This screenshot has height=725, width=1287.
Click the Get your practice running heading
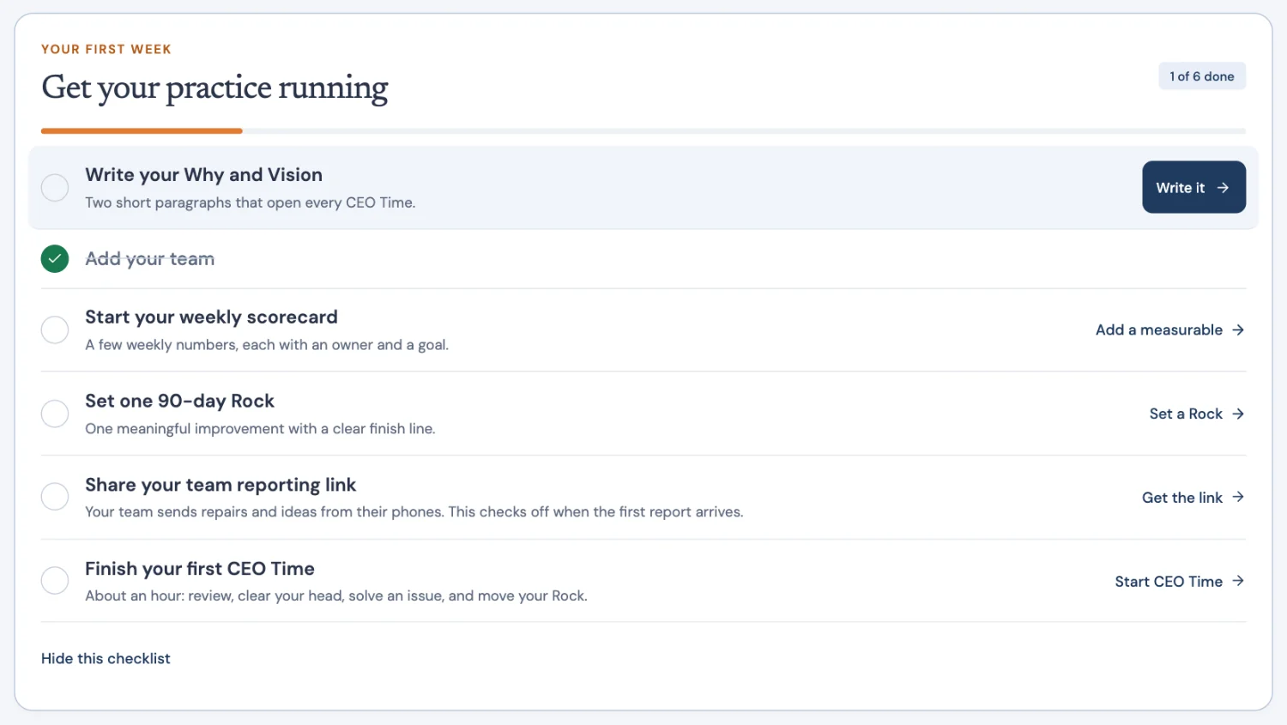point(214,88)
